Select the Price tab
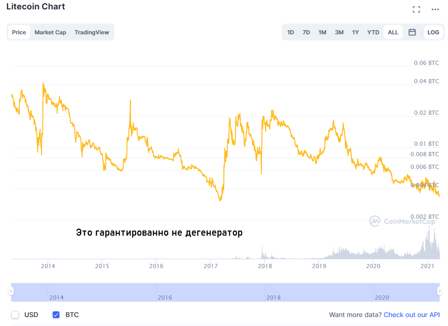 tap(19, 32)
